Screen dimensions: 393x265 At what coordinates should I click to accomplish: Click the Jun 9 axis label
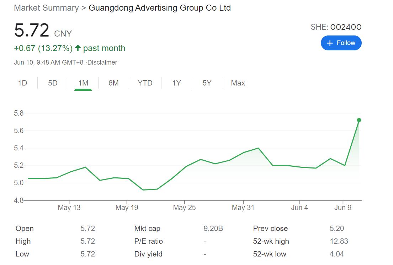343,208
